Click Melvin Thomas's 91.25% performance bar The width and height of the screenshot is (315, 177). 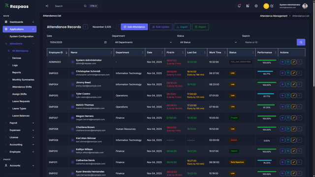click(267, 105)
